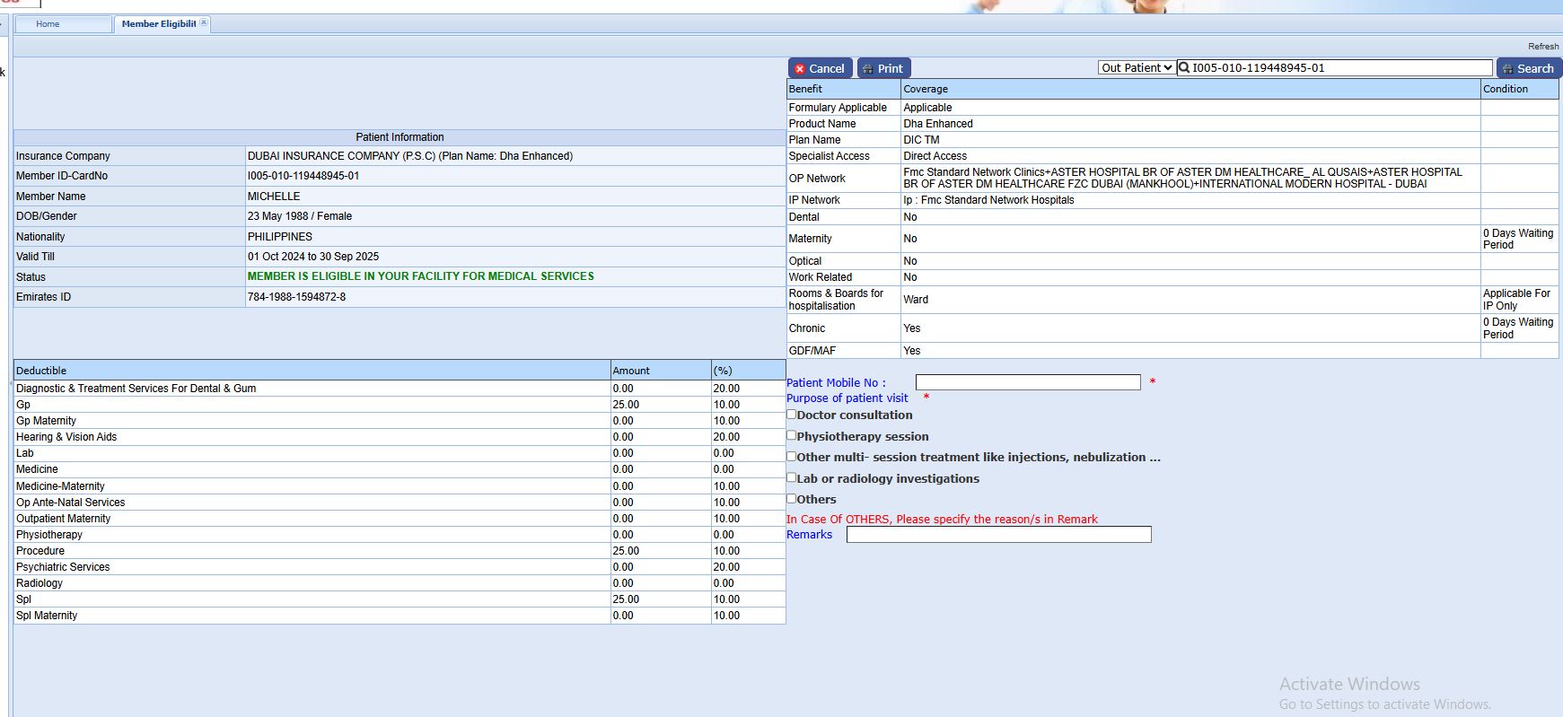Click the printer icon on Print

click(x=867, y=69)
